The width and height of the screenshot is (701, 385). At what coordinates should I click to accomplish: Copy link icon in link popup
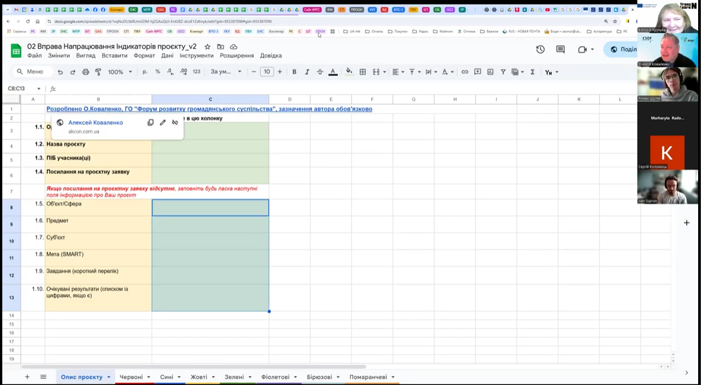151,123
